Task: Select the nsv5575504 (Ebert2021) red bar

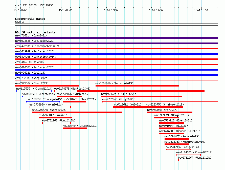Action: [x=47, y=86]
